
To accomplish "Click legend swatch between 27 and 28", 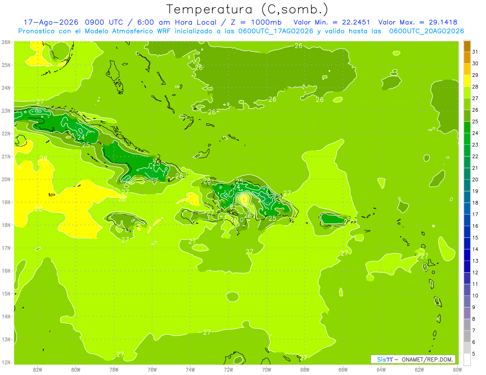I will (x=467, y=93).
